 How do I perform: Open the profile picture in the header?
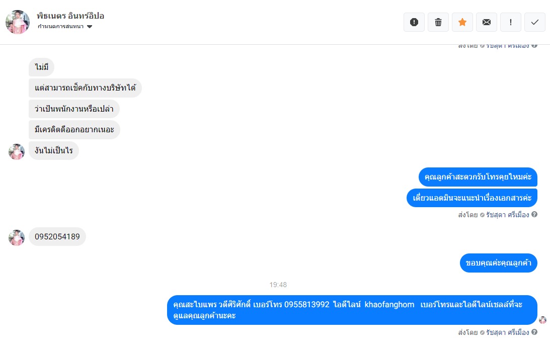pos(18,22)
